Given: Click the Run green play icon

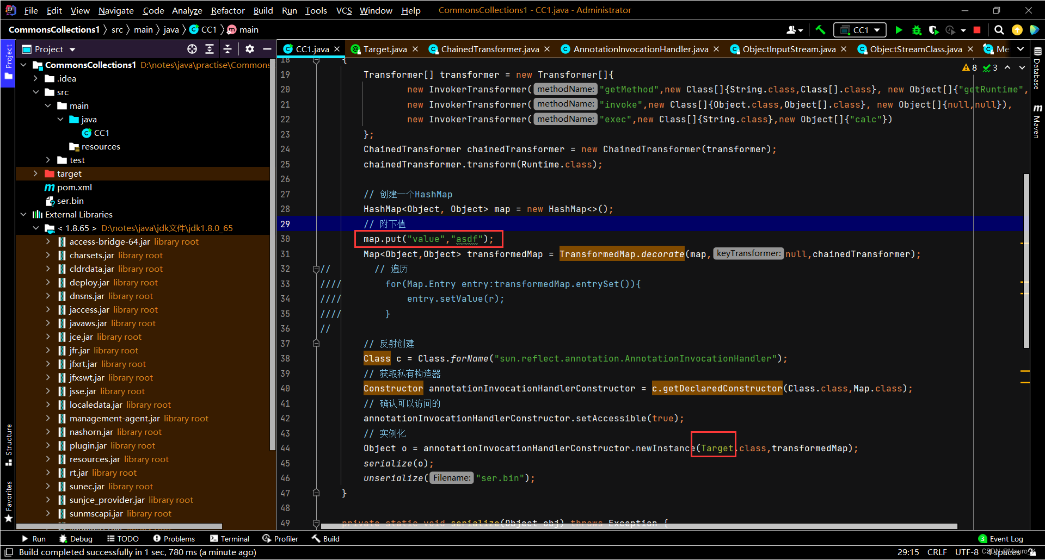Looking at the screenshot, I should pyautogui.click(x=899, y=30).
